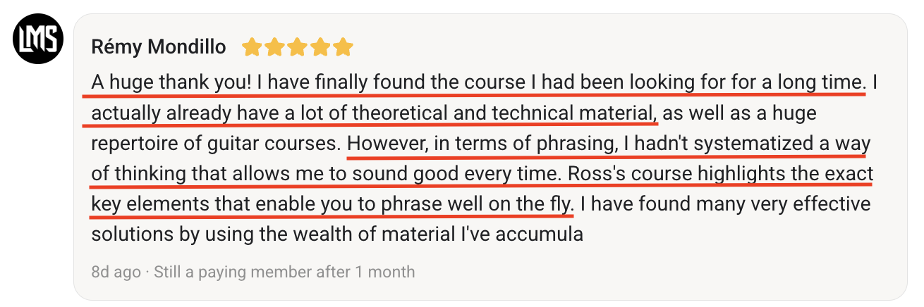Open Rémy Mondillo's reviewer name
The width and height of the screenshot is (924, 307).
point(159,47)
